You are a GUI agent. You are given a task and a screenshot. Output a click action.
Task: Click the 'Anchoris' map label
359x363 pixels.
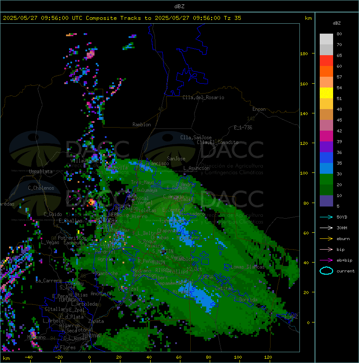coord(101,294)
